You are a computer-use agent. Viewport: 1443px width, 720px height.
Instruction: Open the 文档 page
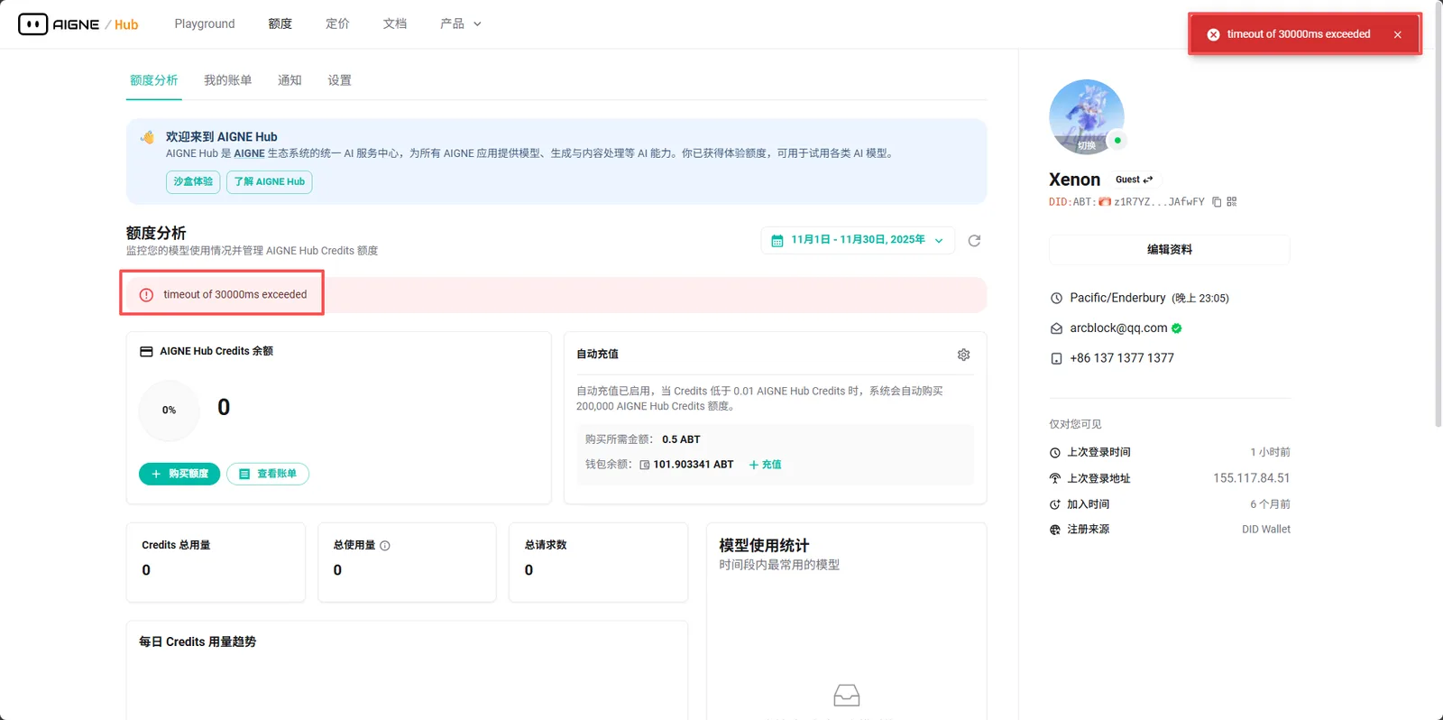click(x=395, y=24)
